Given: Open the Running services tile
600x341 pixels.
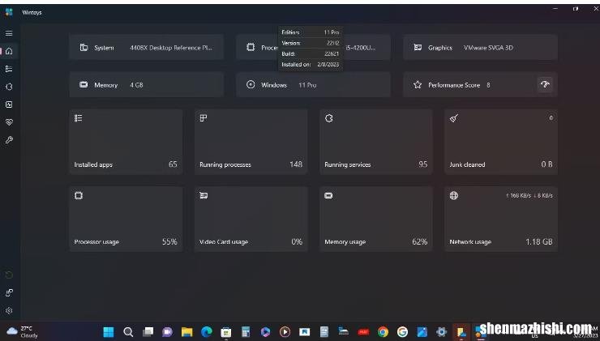Looking at the screenshot, I should [376, 142].
